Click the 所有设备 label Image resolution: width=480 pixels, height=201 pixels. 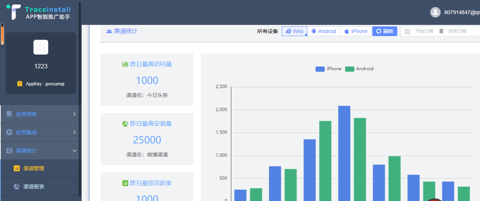coord(267,31)
